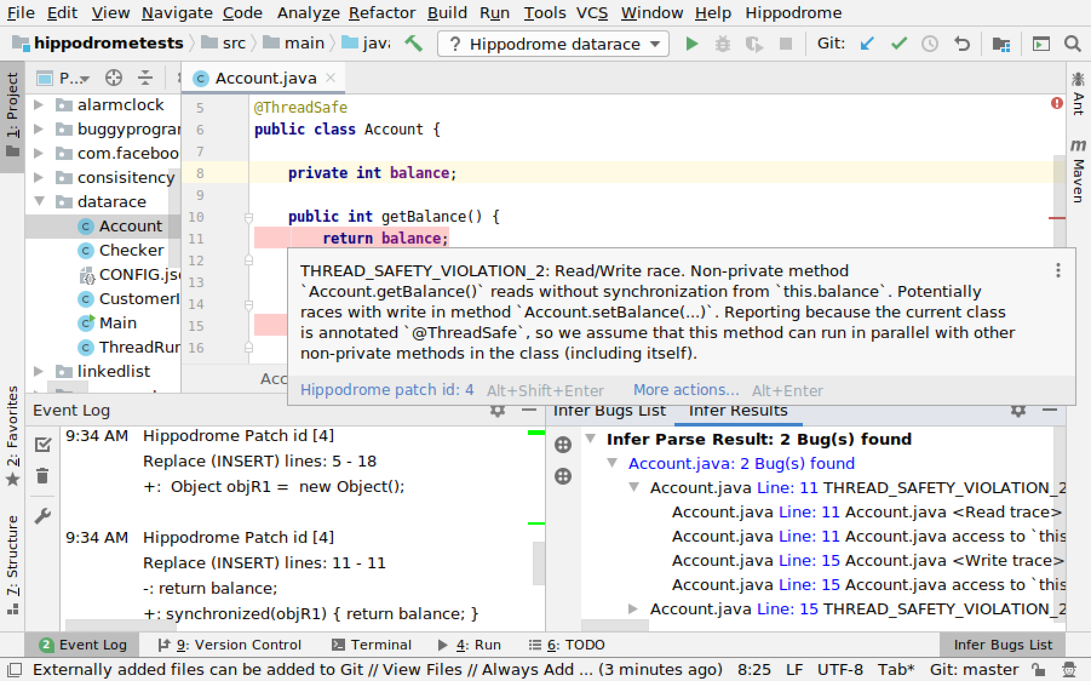This screenshot has height=681, width=1091.
Task: Apply Hippodrome patch id: 4 link
Action: [387, 390]
